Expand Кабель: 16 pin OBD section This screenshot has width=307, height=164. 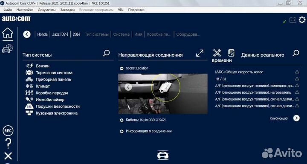coord(122,120)
